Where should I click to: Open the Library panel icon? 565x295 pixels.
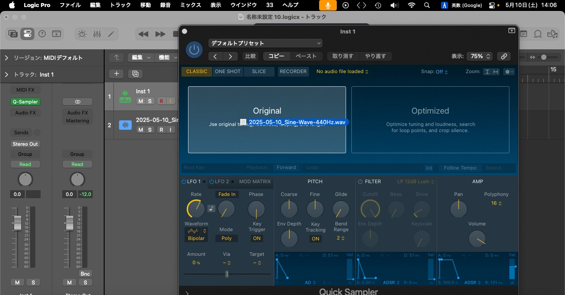tap(13, 34)
